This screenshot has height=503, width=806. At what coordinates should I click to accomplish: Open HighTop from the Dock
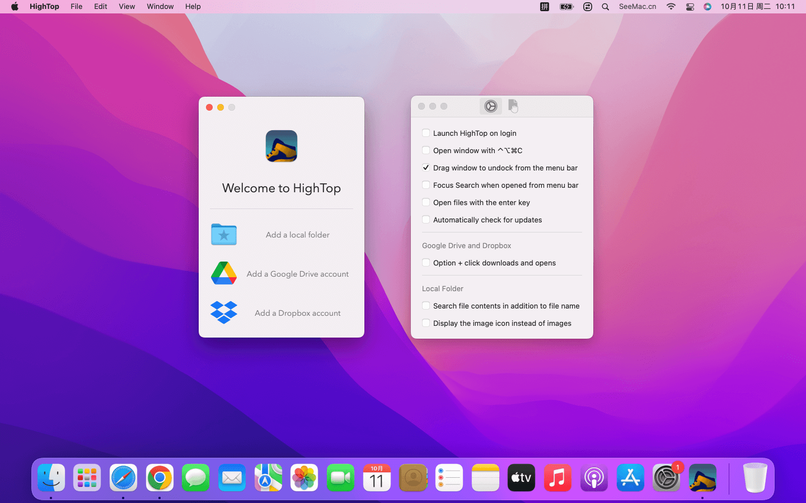[x=702, y=478]
